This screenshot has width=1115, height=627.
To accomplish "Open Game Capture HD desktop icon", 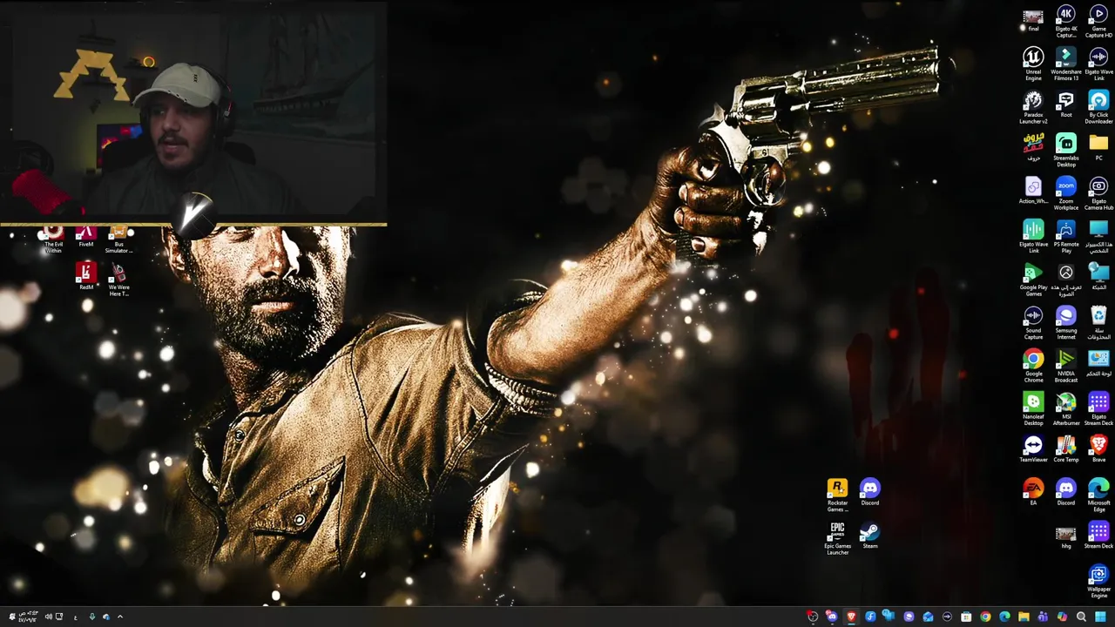I will point(1098,21).
